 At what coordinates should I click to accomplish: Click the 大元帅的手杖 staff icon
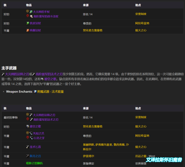pos(31,12)
